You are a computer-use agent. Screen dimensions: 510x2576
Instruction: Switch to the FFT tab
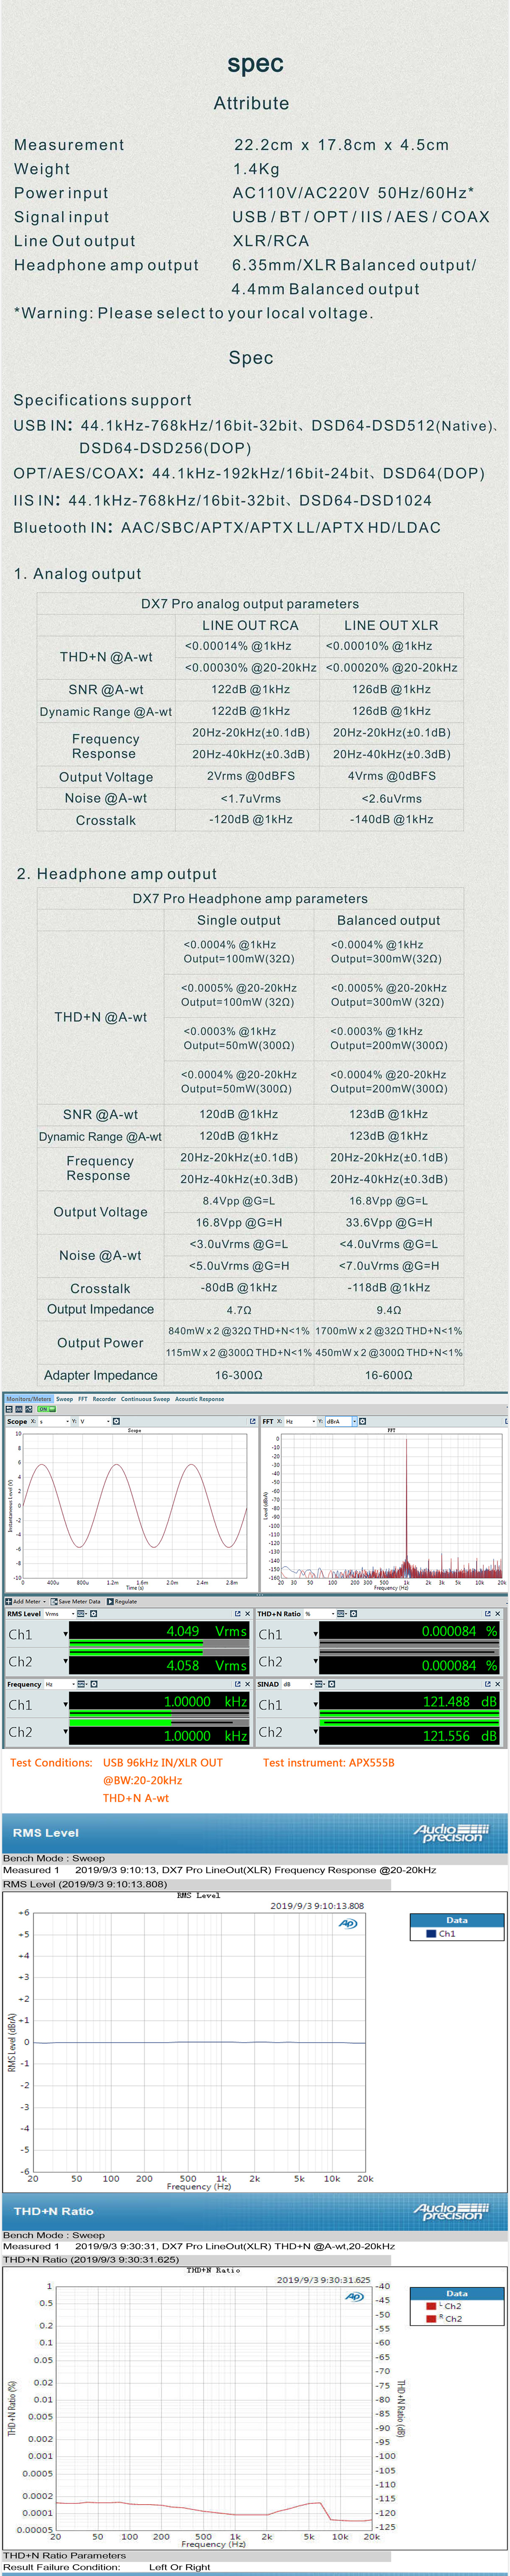click(x=83, y=1399)
